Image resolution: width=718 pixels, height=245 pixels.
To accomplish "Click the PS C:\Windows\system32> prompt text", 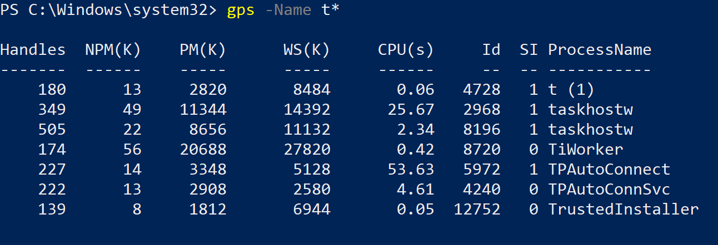I will pyautogui.click(x=108, y=11).
